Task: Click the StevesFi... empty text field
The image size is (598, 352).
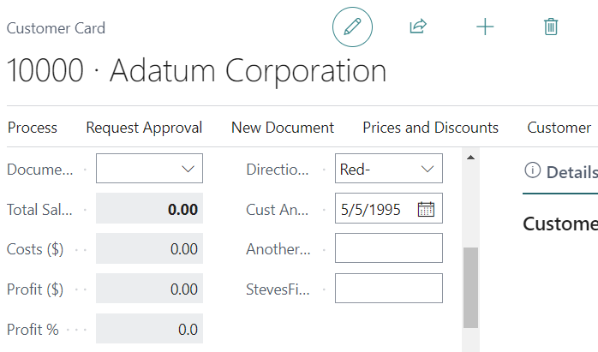Action: click(x=388, y=289)
